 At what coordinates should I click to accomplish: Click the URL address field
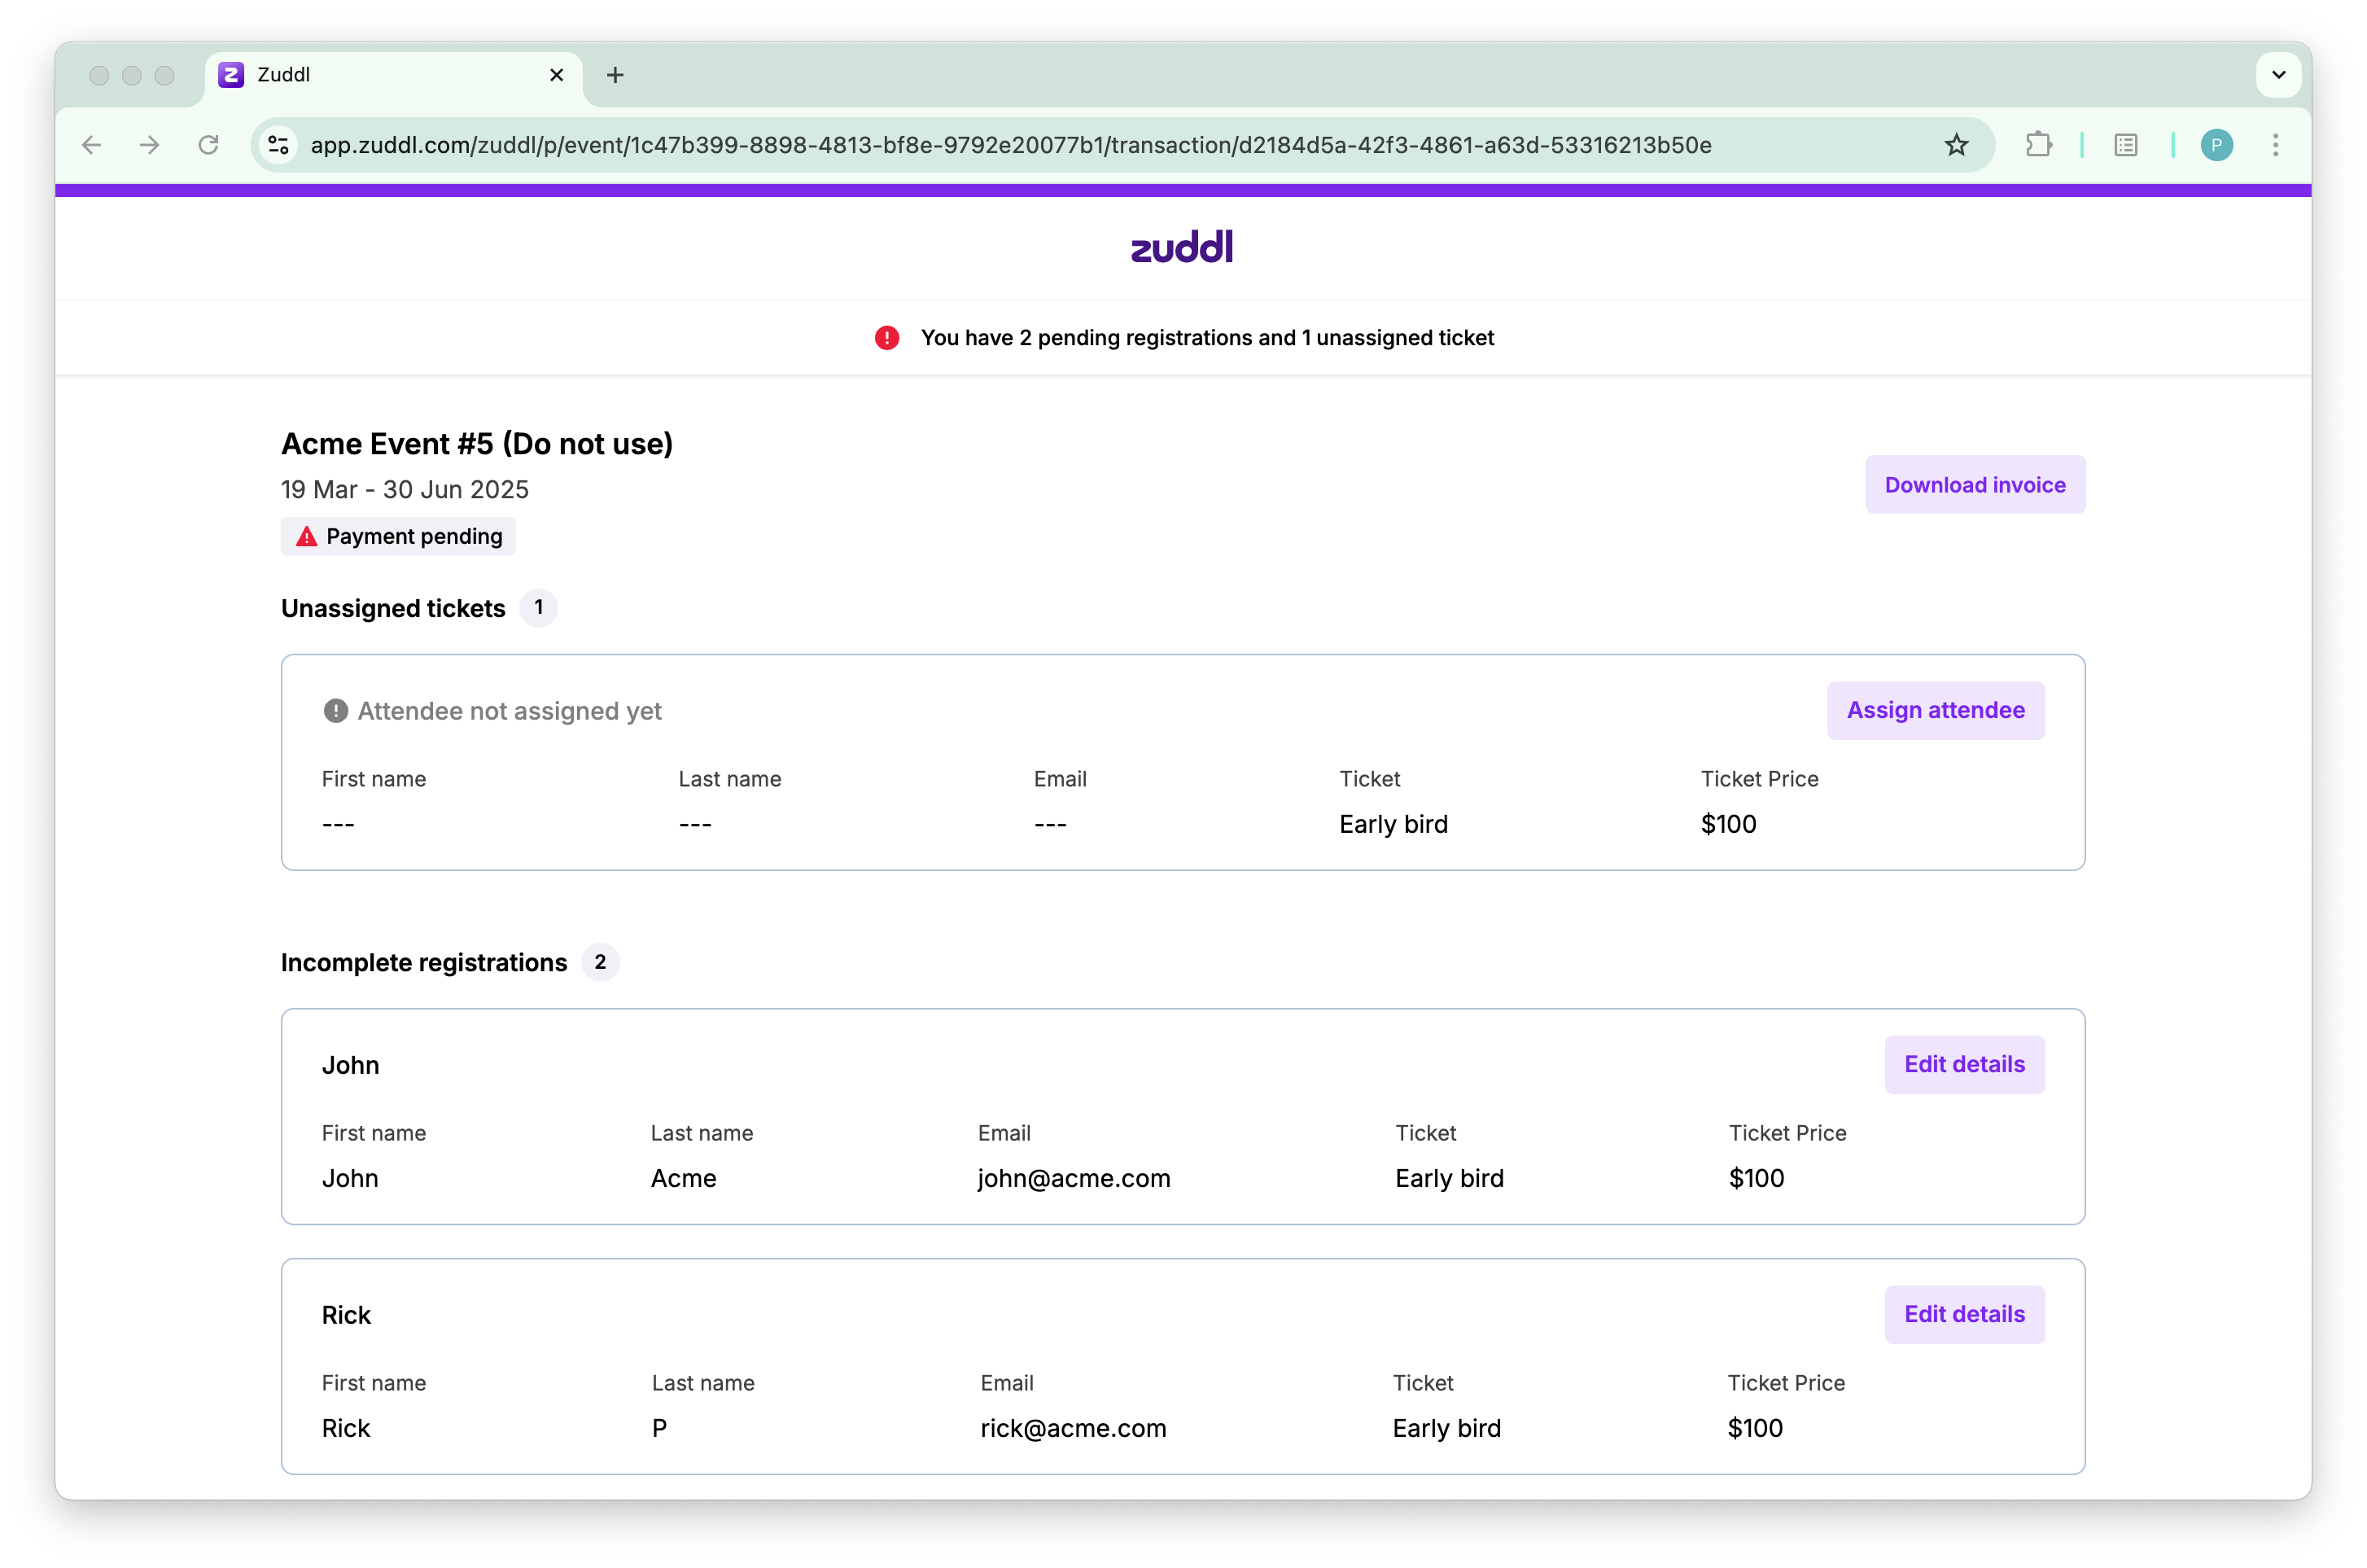pos(1009,145)
